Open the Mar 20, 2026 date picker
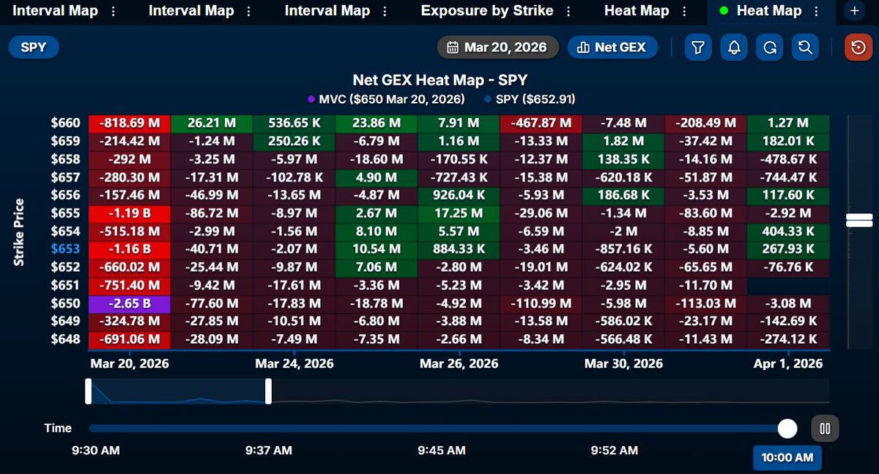The height and width of the screenshot is (474, 879). 498,48
